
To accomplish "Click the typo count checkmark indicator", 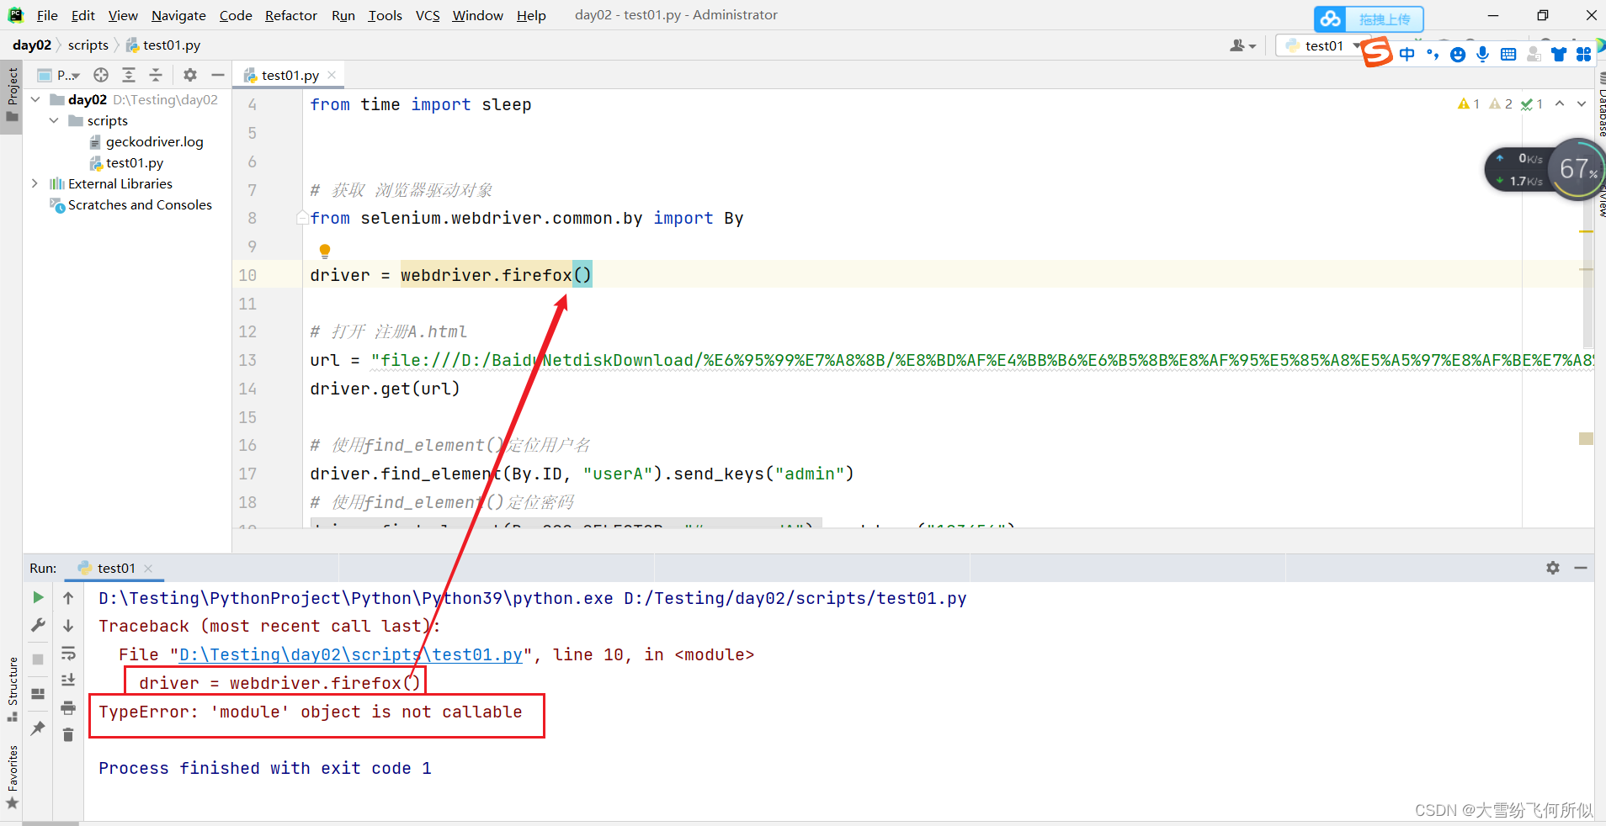I will coord(1532,103).
